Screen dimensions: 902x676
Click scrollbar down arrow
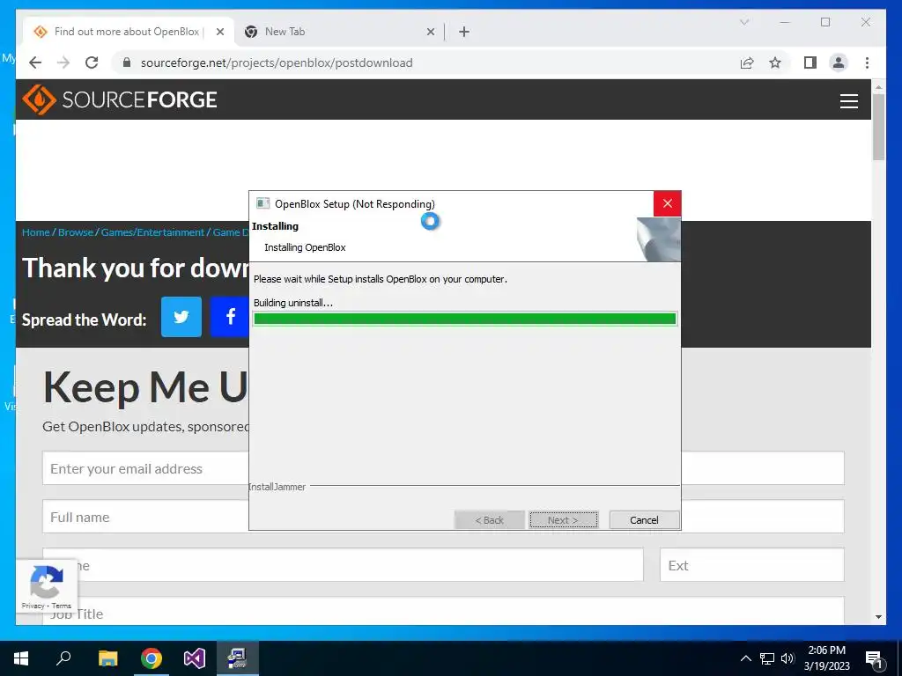pyautogui.click(x=878, y=617)
